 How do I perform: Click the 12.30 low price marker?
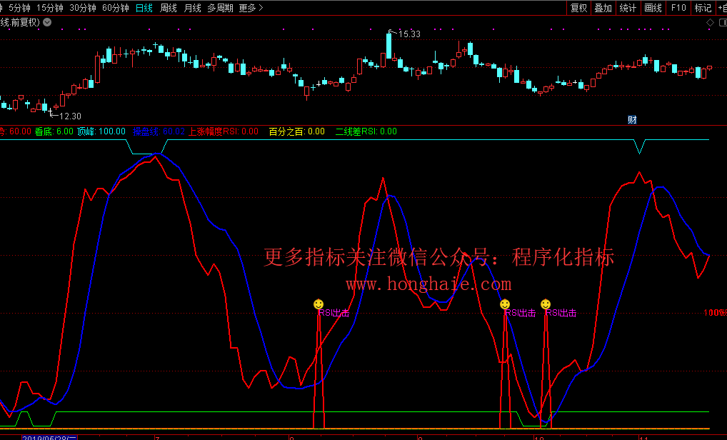tap(69, 116)
